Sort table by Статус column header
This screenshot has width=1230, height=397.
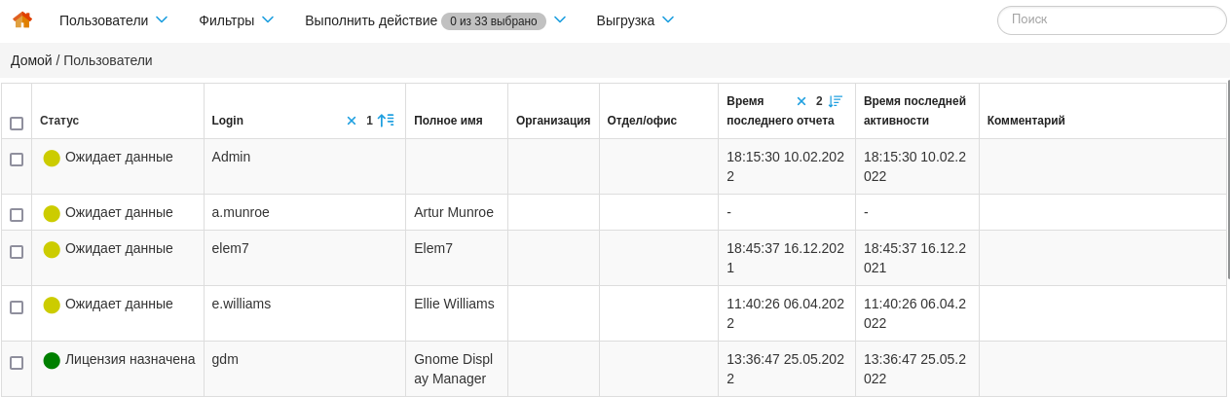[x=59, y=121]
